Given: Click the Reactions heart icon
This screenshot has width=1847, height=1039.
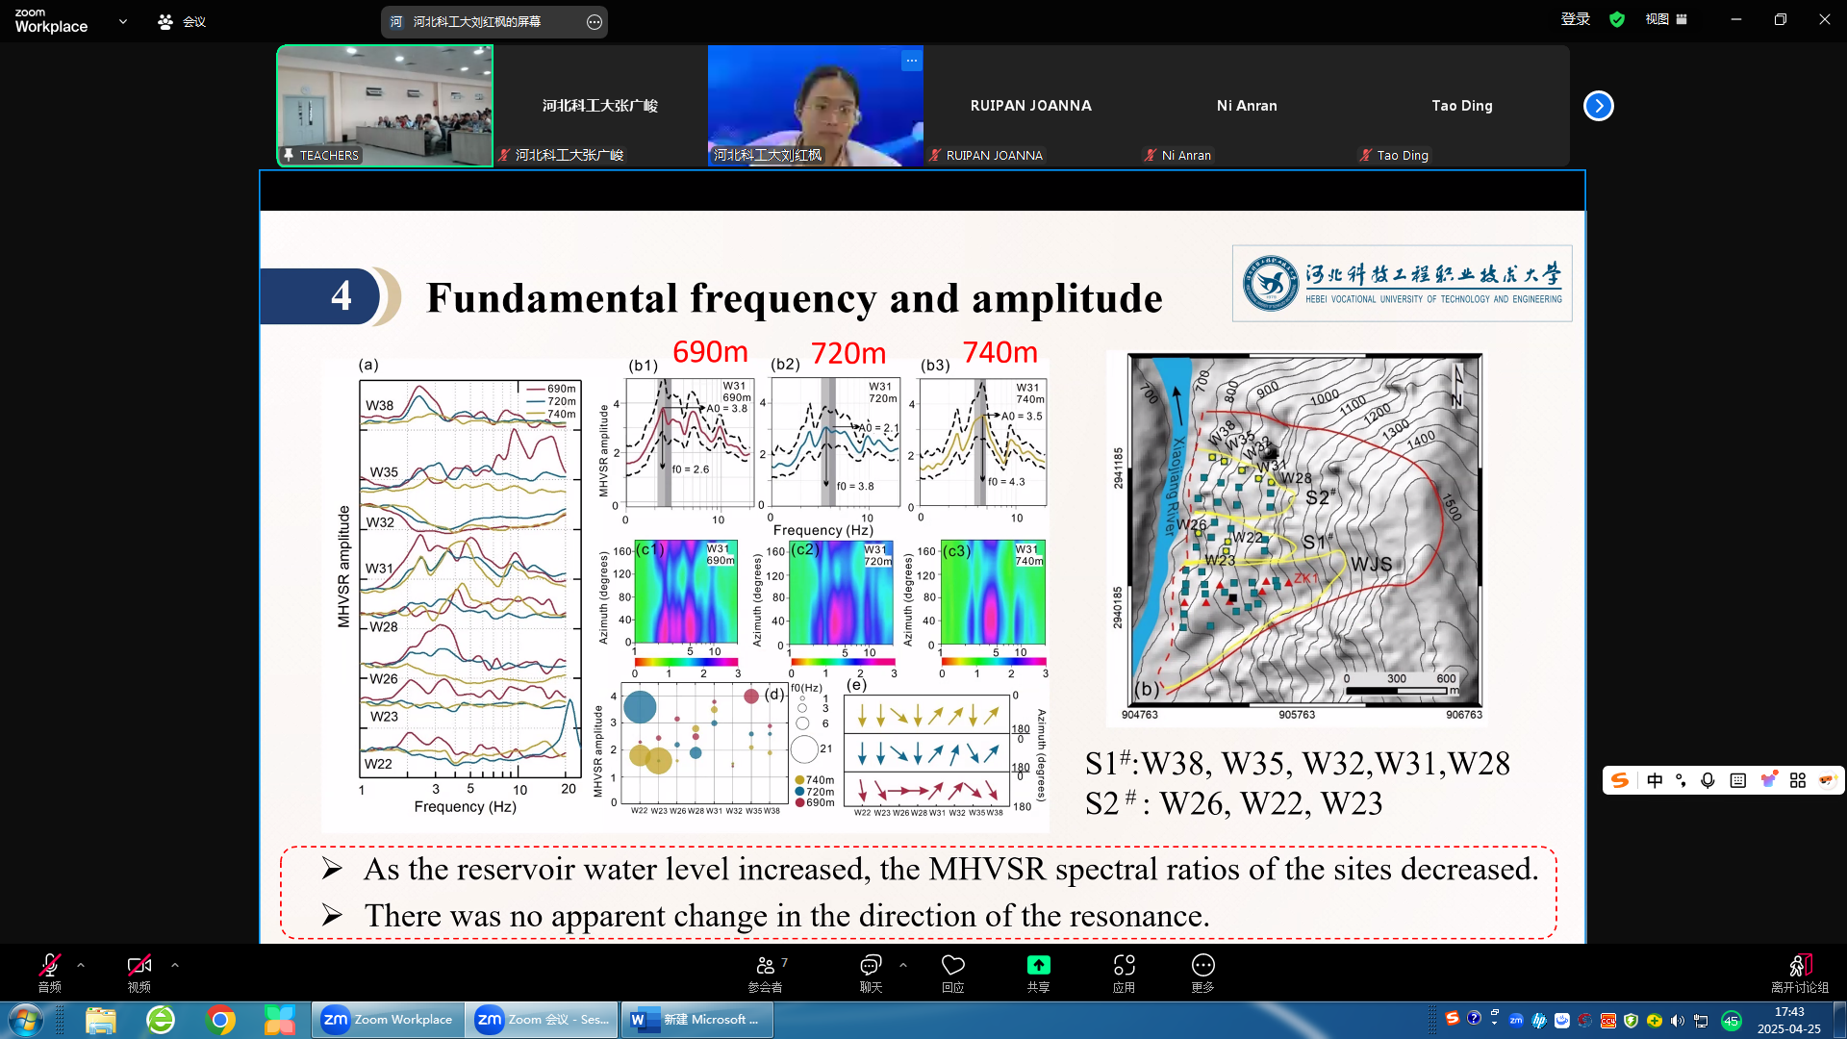Looking at the screenshot, I should click(952, 966).
